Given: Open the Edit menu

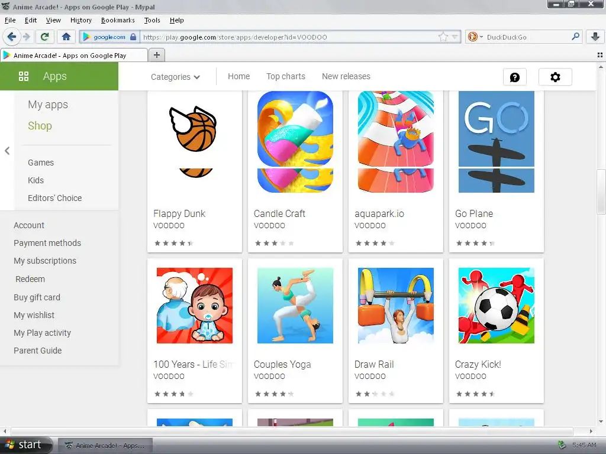Looking at the screenshot, I should click(x=31, y=20).
